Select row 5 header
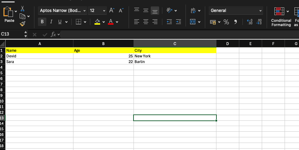This screenshot has height=150, width=299. click(2, 73)
